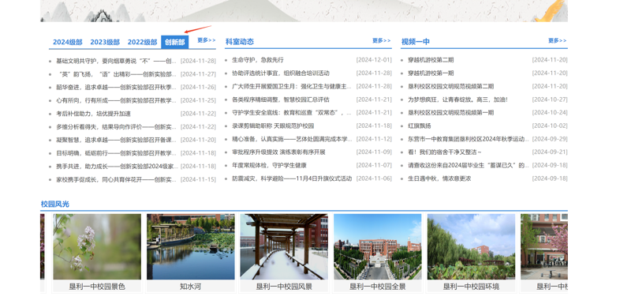Click the 视频一中 section heading
Screen dimensions: 631x304
(416, 42)
